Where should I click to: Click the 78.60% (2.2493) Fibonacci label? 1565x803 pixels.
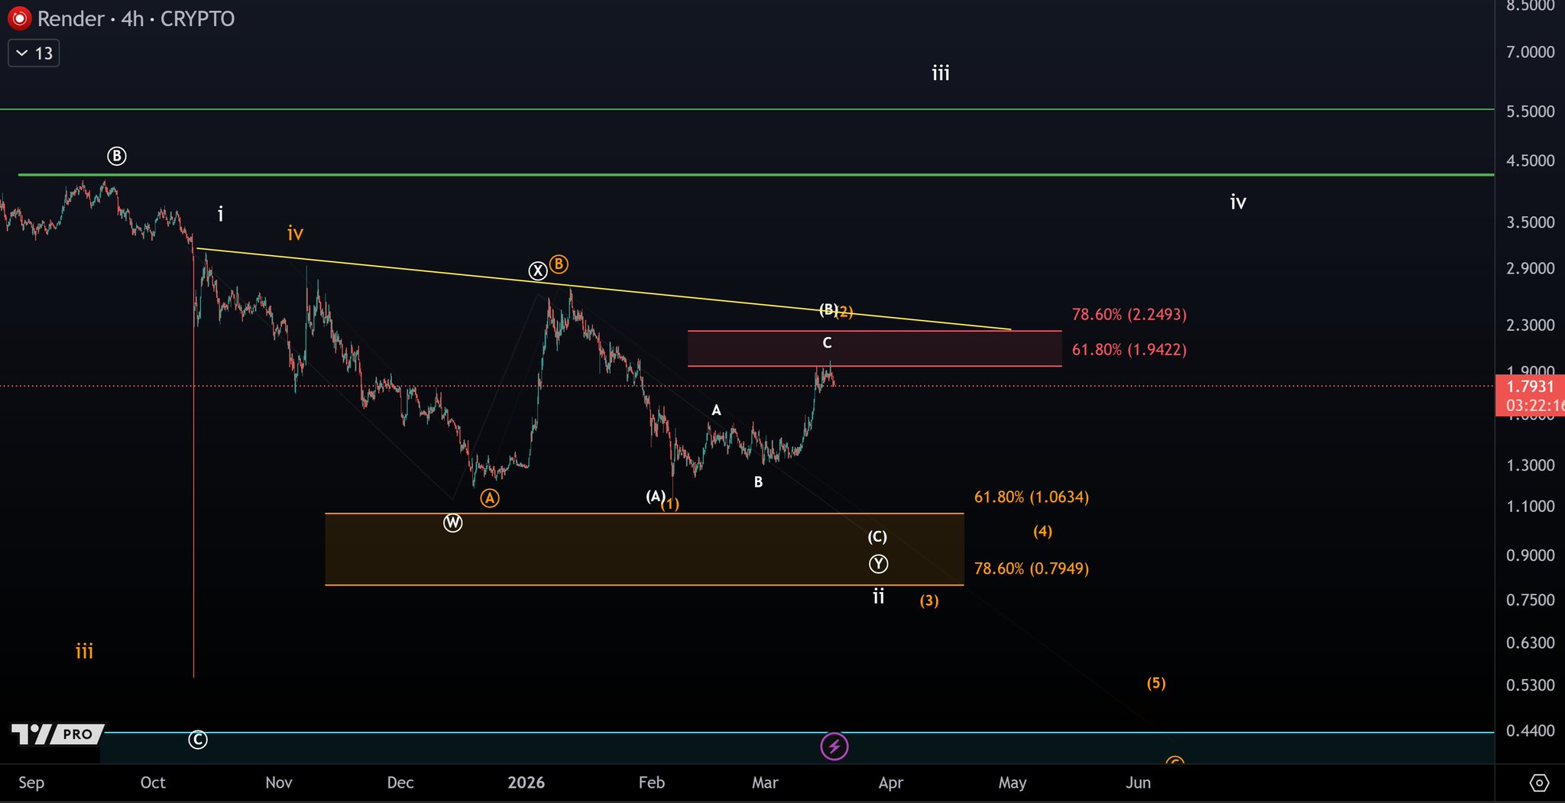1129,315
